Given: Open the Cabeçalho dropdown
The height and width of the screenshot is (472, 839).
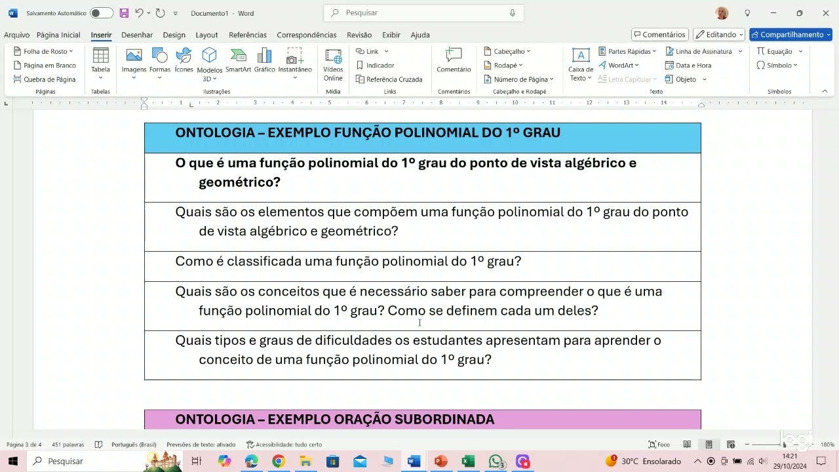Looking at the screenshot, I should tap(507, 51).
